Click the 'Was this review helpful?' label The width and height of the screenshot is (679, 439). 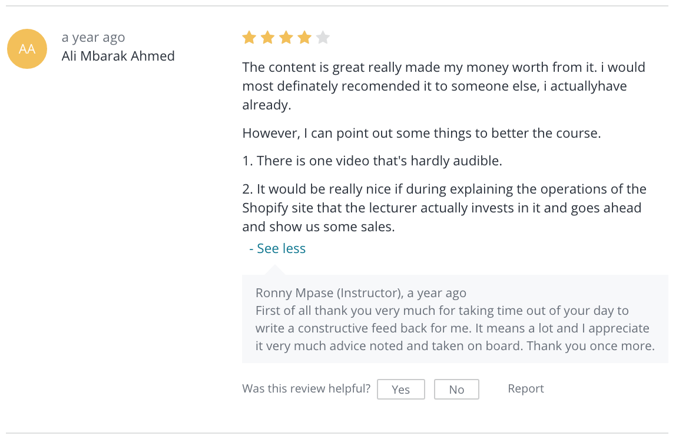[306, 388]
